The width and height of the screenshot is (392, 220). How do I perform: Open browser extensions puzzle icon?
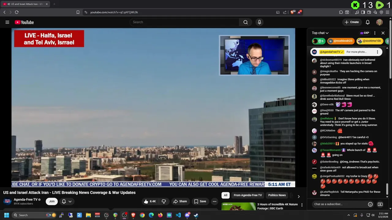(x=341, y=12)
